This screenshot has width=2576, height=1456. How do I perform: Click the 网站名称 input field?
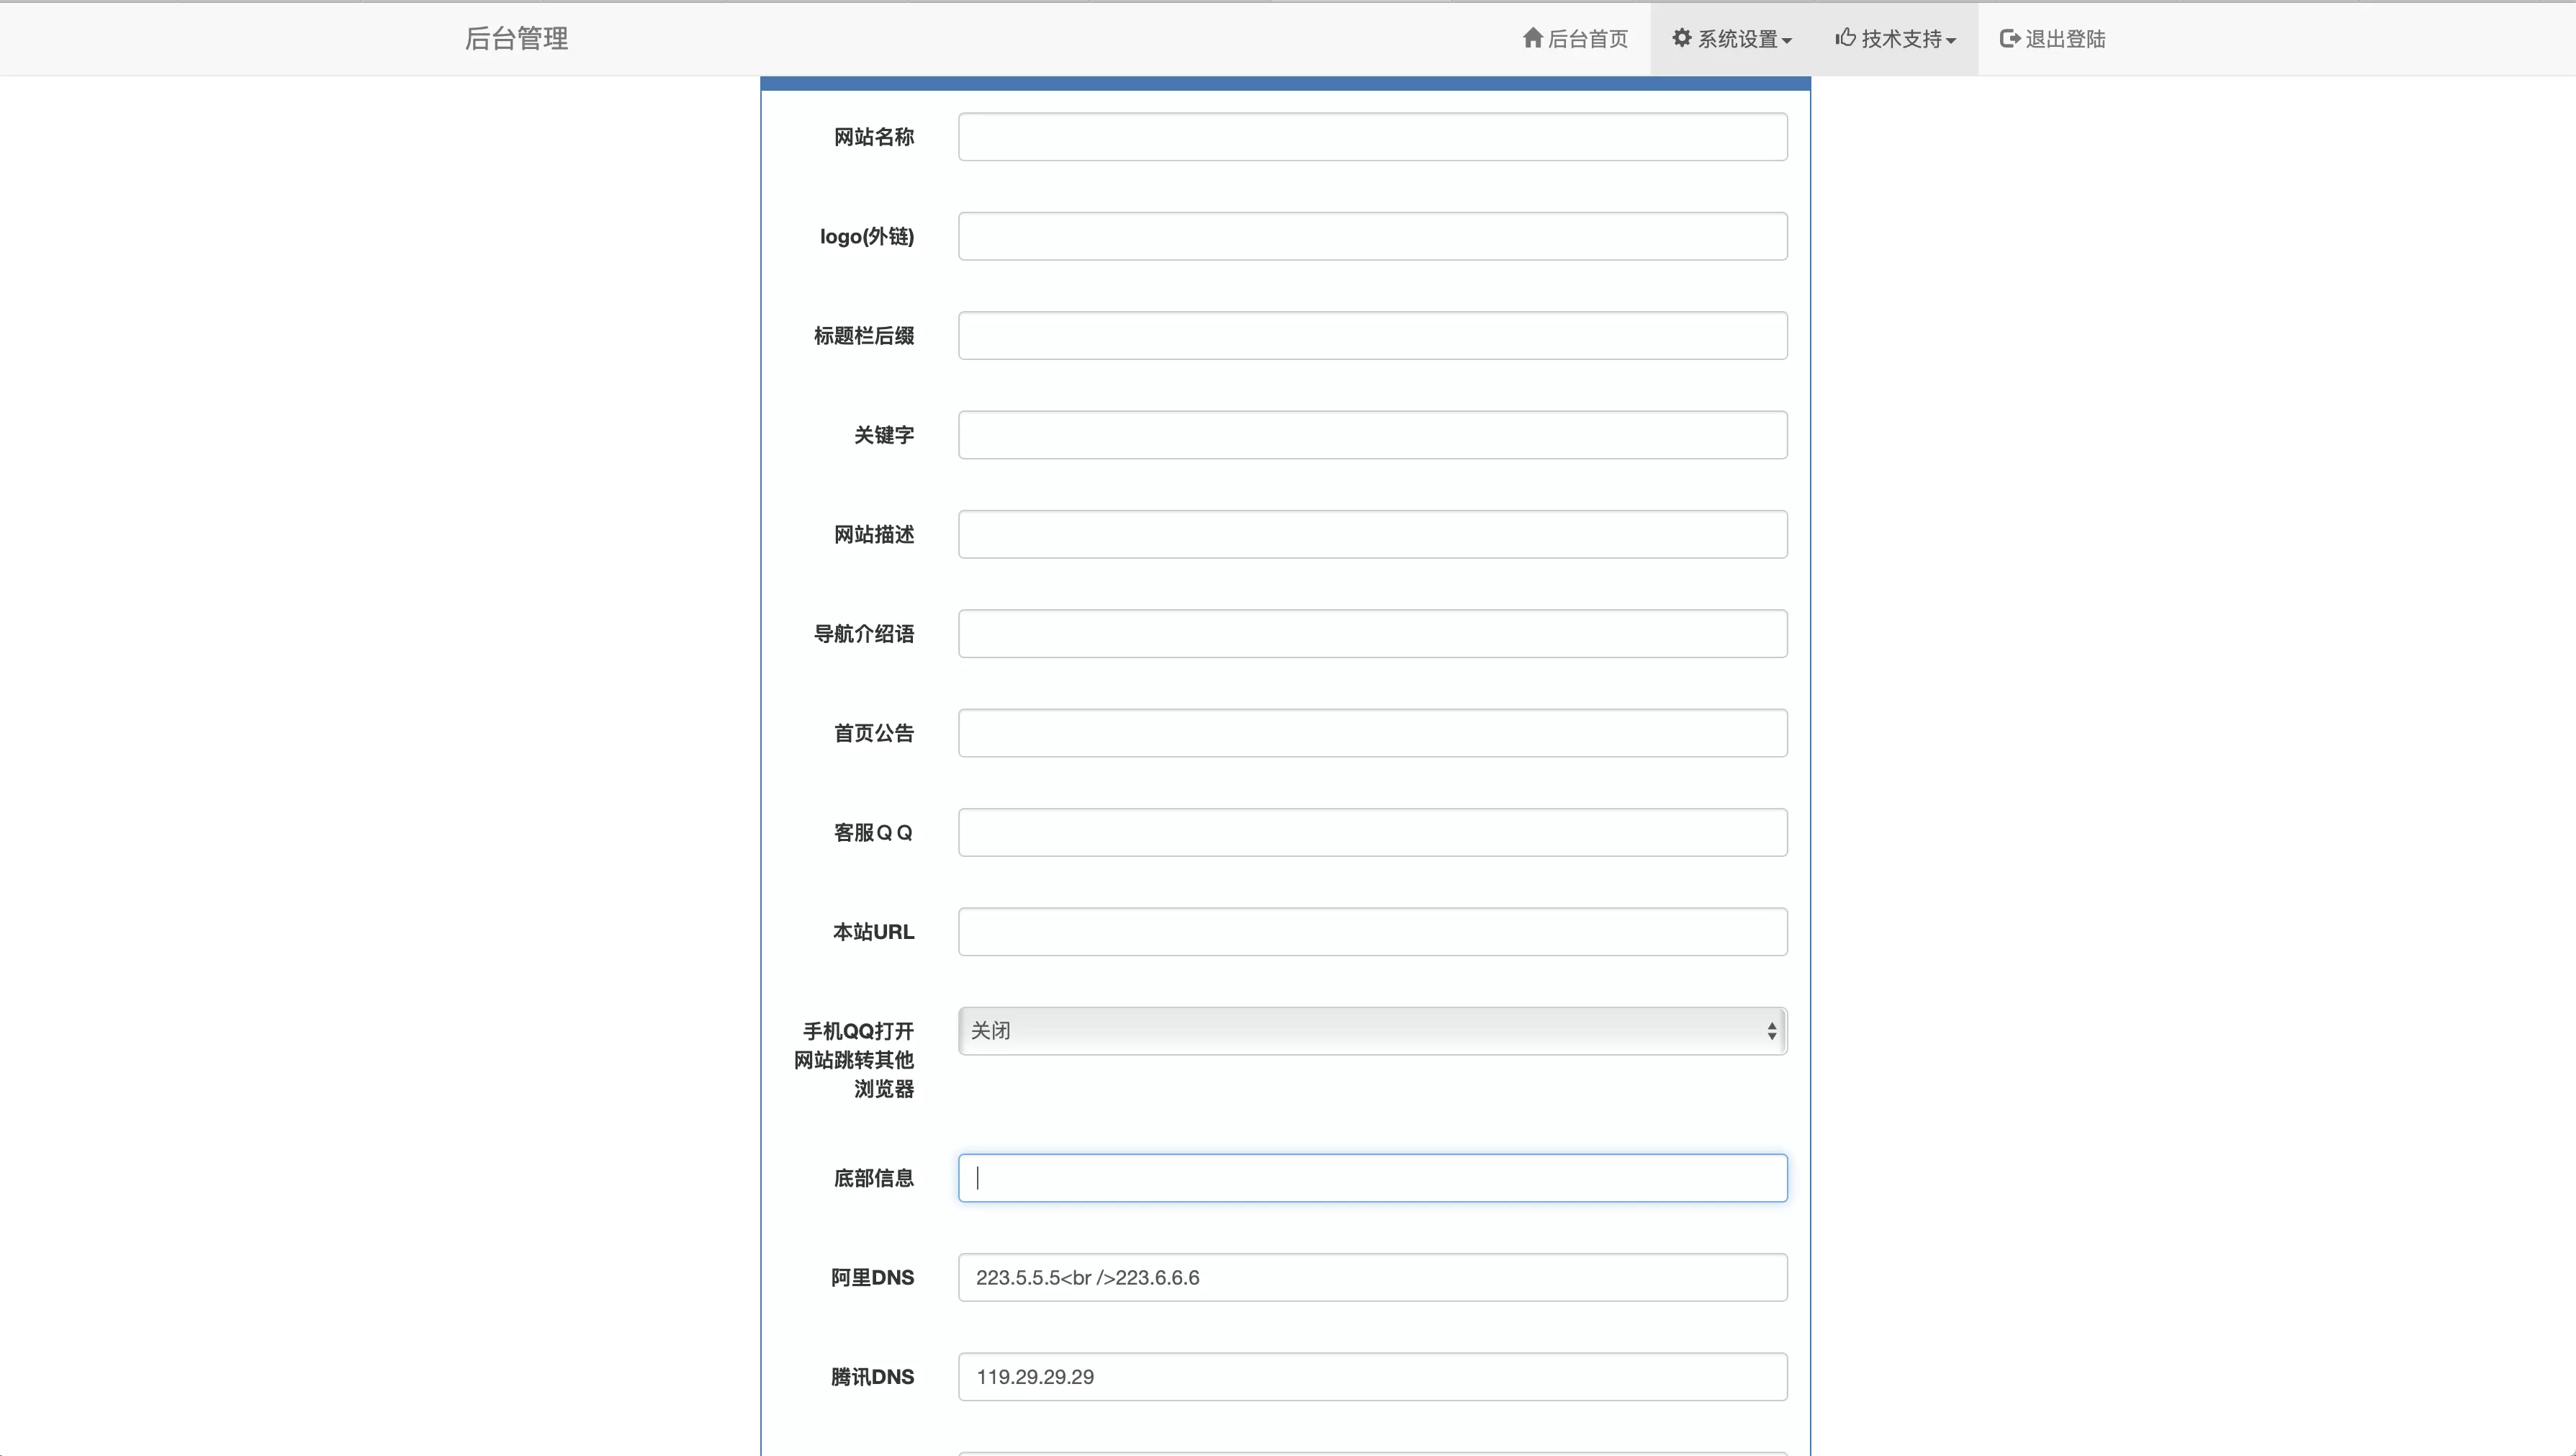pos(1372,137)
